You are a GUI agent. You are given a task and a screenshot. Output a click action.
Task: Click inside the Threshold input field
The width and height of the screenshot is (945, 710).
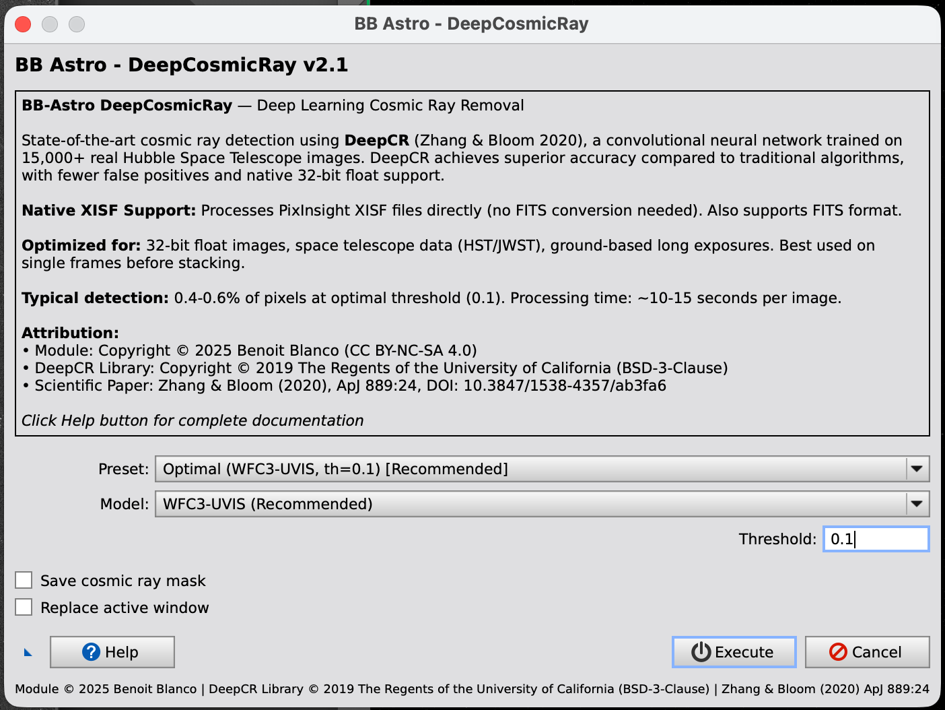tap(875, 539)
